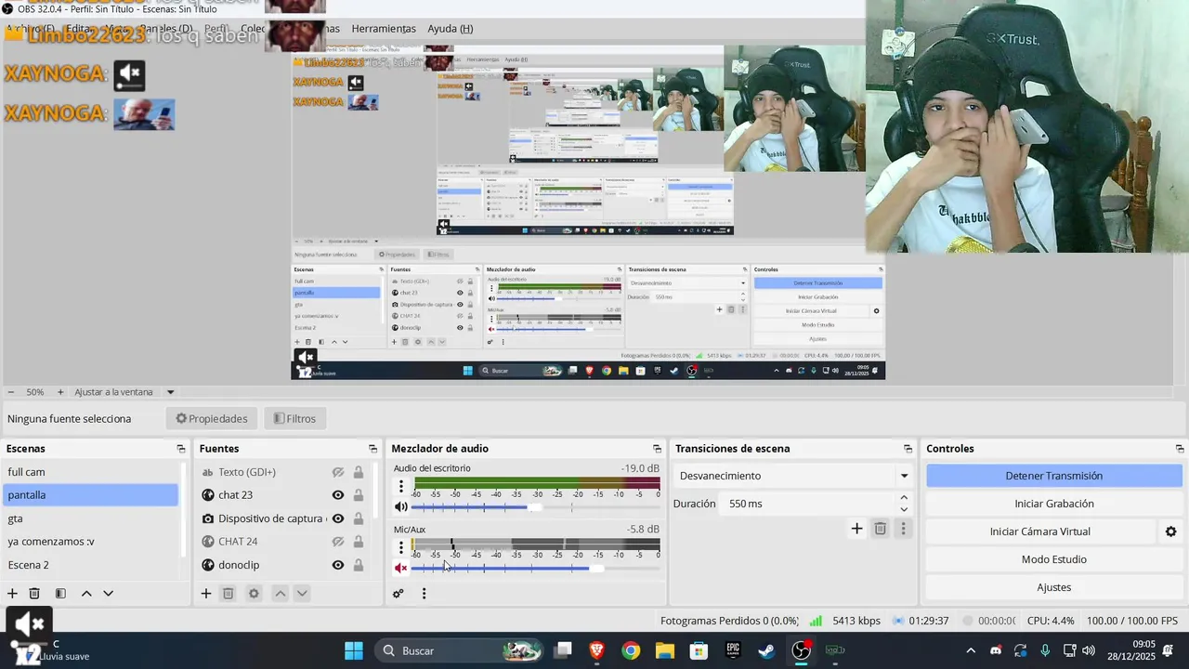
Task: Unmute the Mic/Aux channel
Action: [x=401, y=568]
